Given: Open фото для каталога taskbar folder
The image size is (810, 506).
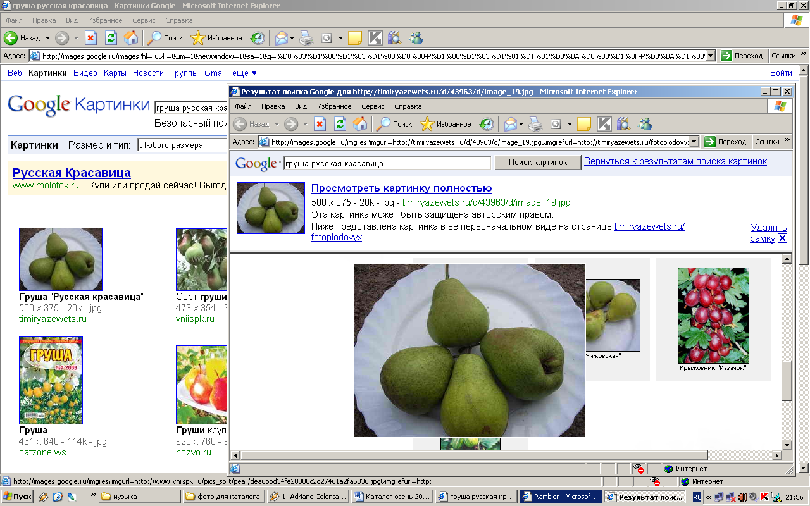Looking at the screenshot, I should click(223, 497).
